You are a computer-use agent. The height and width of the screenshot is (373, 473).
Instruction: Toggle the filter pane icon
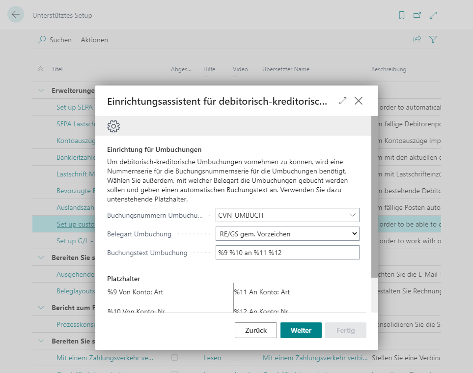pyautogui.click(x=433, y=39)
